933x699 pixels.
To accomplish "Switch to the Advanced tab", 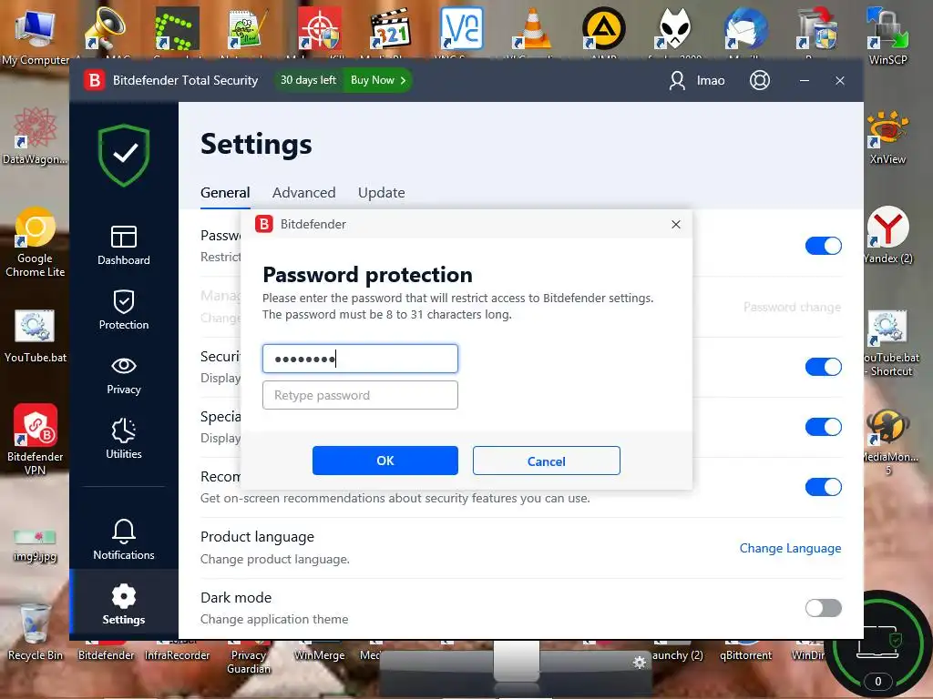I will 303,193.
